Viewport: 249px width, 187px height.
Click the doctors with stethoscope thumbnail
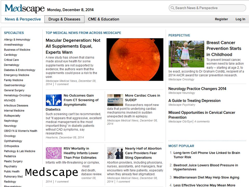coord(115,153)
